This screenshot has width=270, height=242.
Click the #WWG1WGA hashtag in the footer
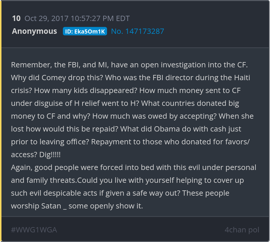(34, 230)
